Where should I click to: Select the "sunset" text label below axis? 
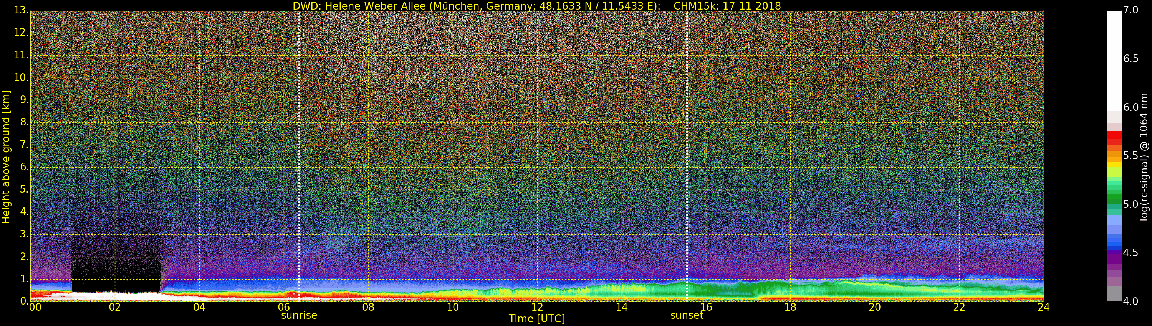(x=687, y=315)
